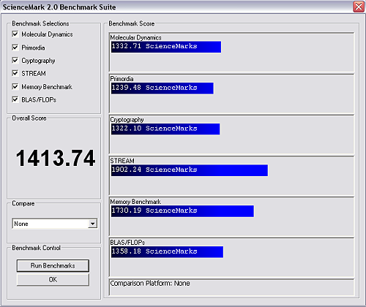
Task: Click the BLAS/FLOPs 1358.18 score bar
Action: click(x=167, y=252)
